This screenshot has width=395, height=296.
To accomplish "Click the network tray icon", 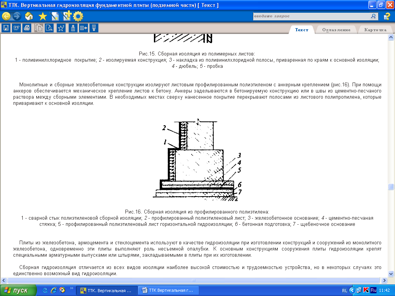I will [x=359, y=290].
